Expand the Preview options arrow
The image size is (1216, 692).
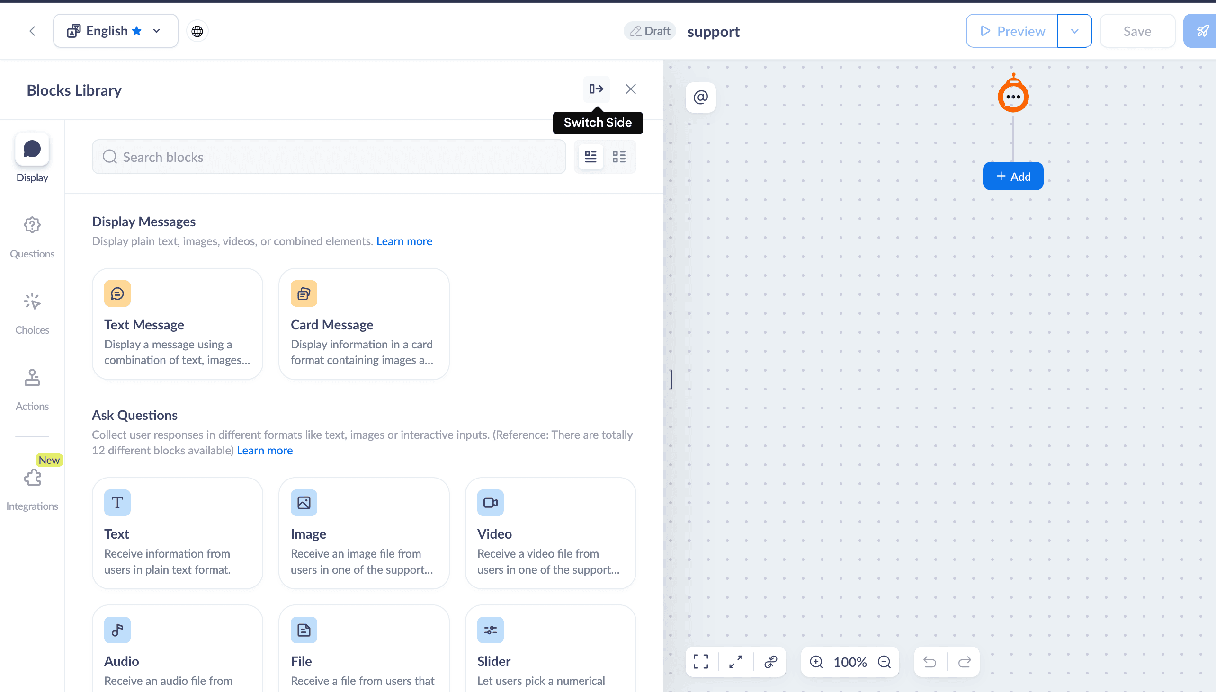(1074, 31)
